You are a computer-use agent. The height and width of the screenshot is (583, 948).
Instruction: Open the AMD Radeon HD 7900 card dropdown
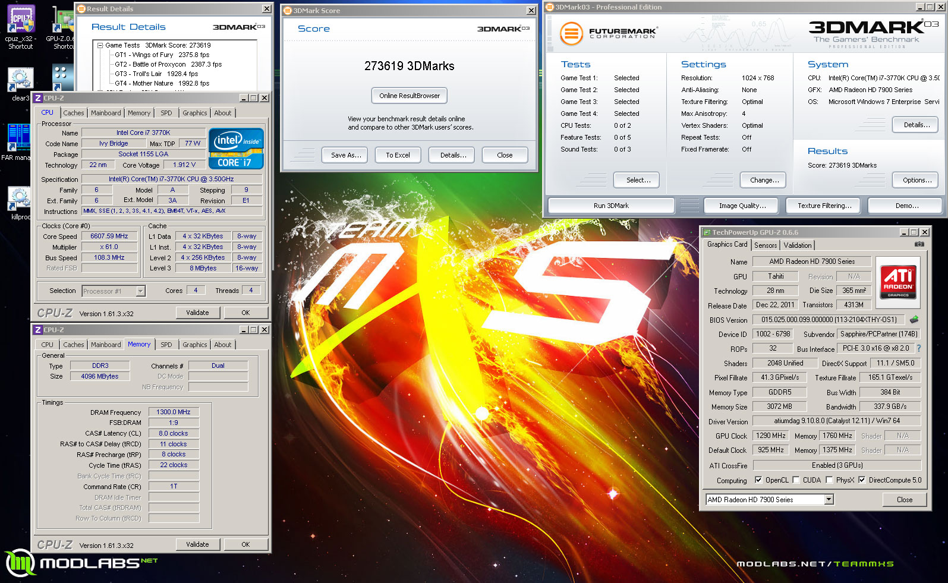pyautogui.click(x=829, y=500)
